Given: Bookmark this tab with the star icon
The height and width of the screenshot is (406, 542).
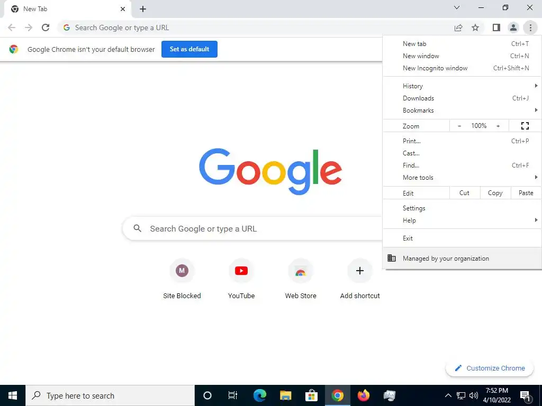Looking at the screenshot, I should click(x=476, y=27).
